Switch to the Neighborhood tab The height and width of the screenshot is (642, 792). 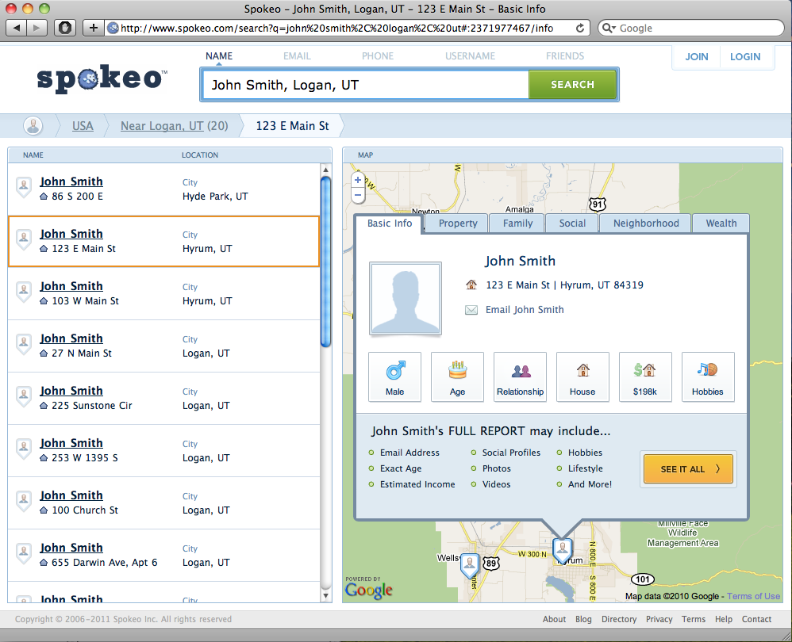(646, 224)
